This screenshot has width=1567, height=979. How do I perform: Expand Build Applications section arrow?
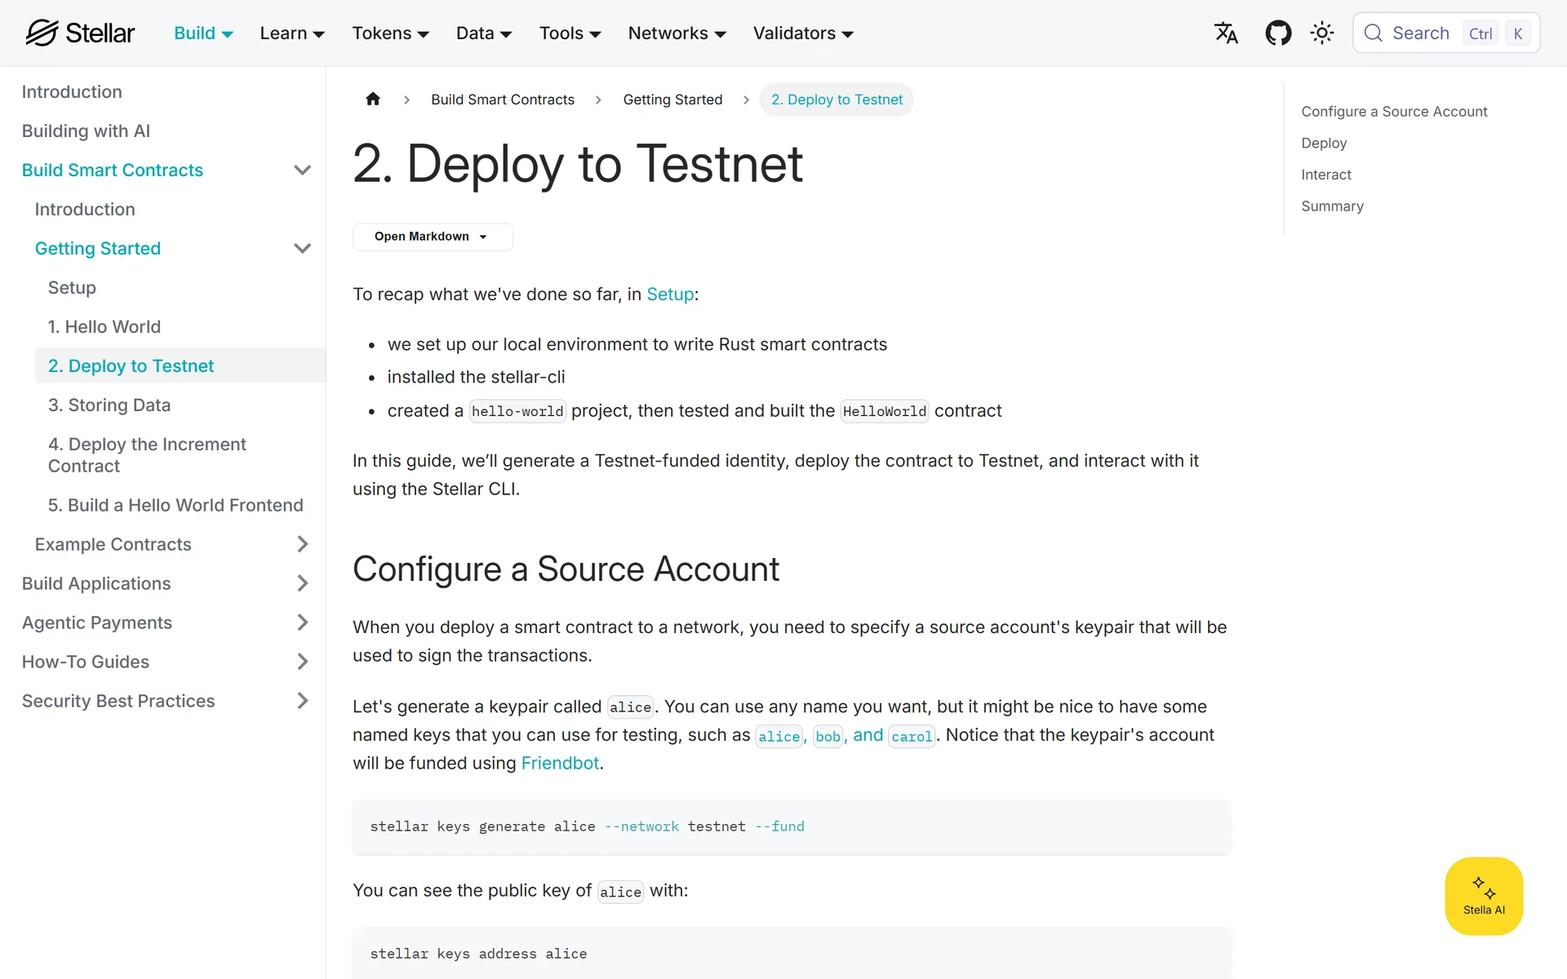coord(302,583)
